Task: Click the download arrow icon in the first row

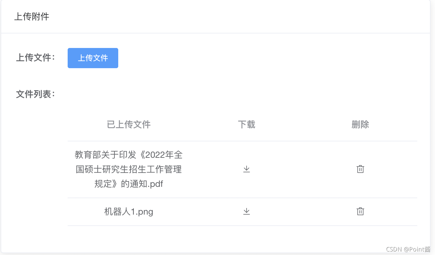Action: [x=246, y=169]
